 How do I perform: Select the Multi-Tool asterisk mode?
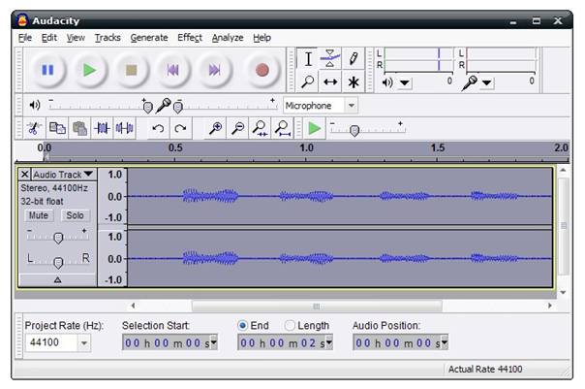point(354,81)
